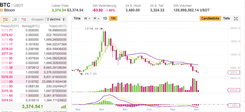Select the 3376.00 sell order row
The height and width of the screenshot is (112, 245).
click(x=33, y=77)
